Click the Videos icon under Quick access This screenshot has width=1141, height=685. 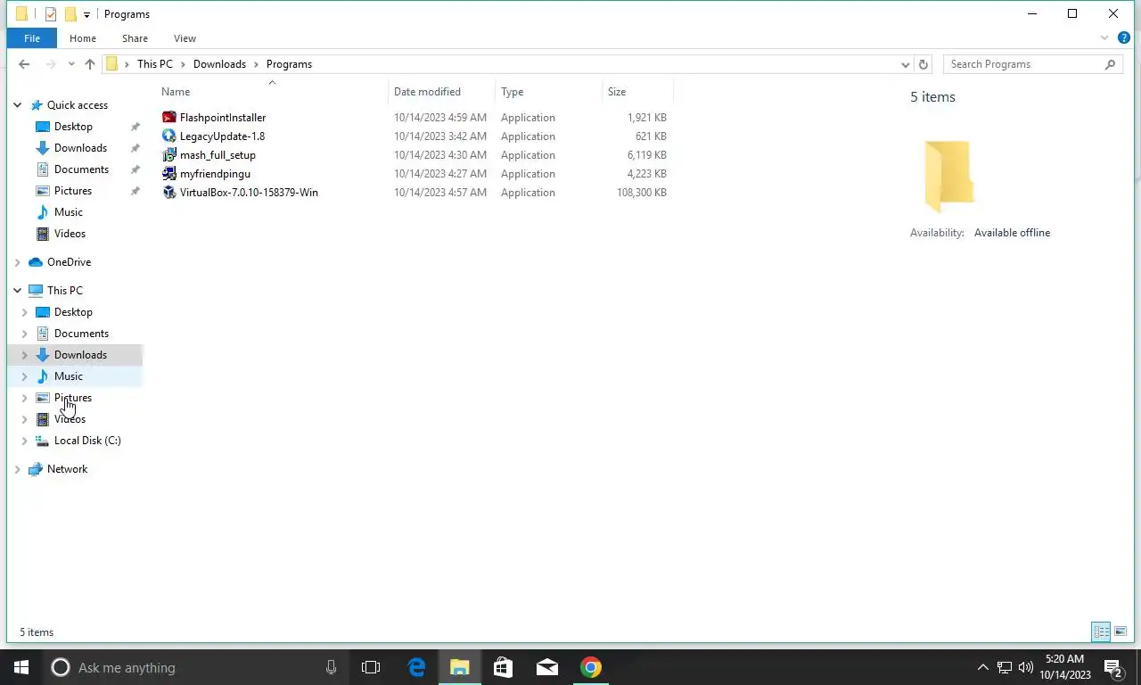click(42, 234)
